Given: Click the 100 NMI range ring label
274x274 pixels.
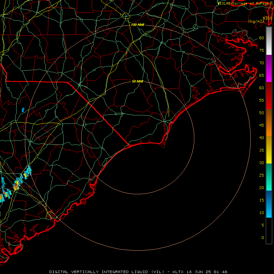Looking at the screenshot, I should coord(138,25).
